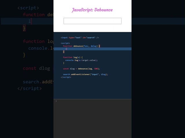This screenshot has height=138, width=185.
Task: Click the "console.log(e.target.value);" line
Action: [82, 60]
